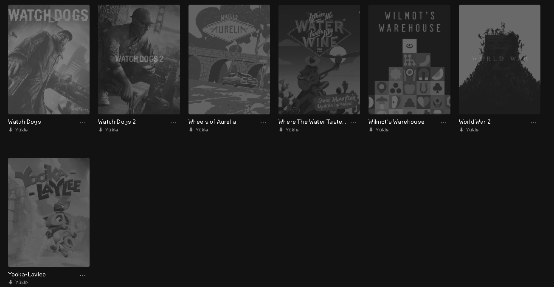
Task: Click Yükle text for Watch Dogs 2
Action: (112, 130)
